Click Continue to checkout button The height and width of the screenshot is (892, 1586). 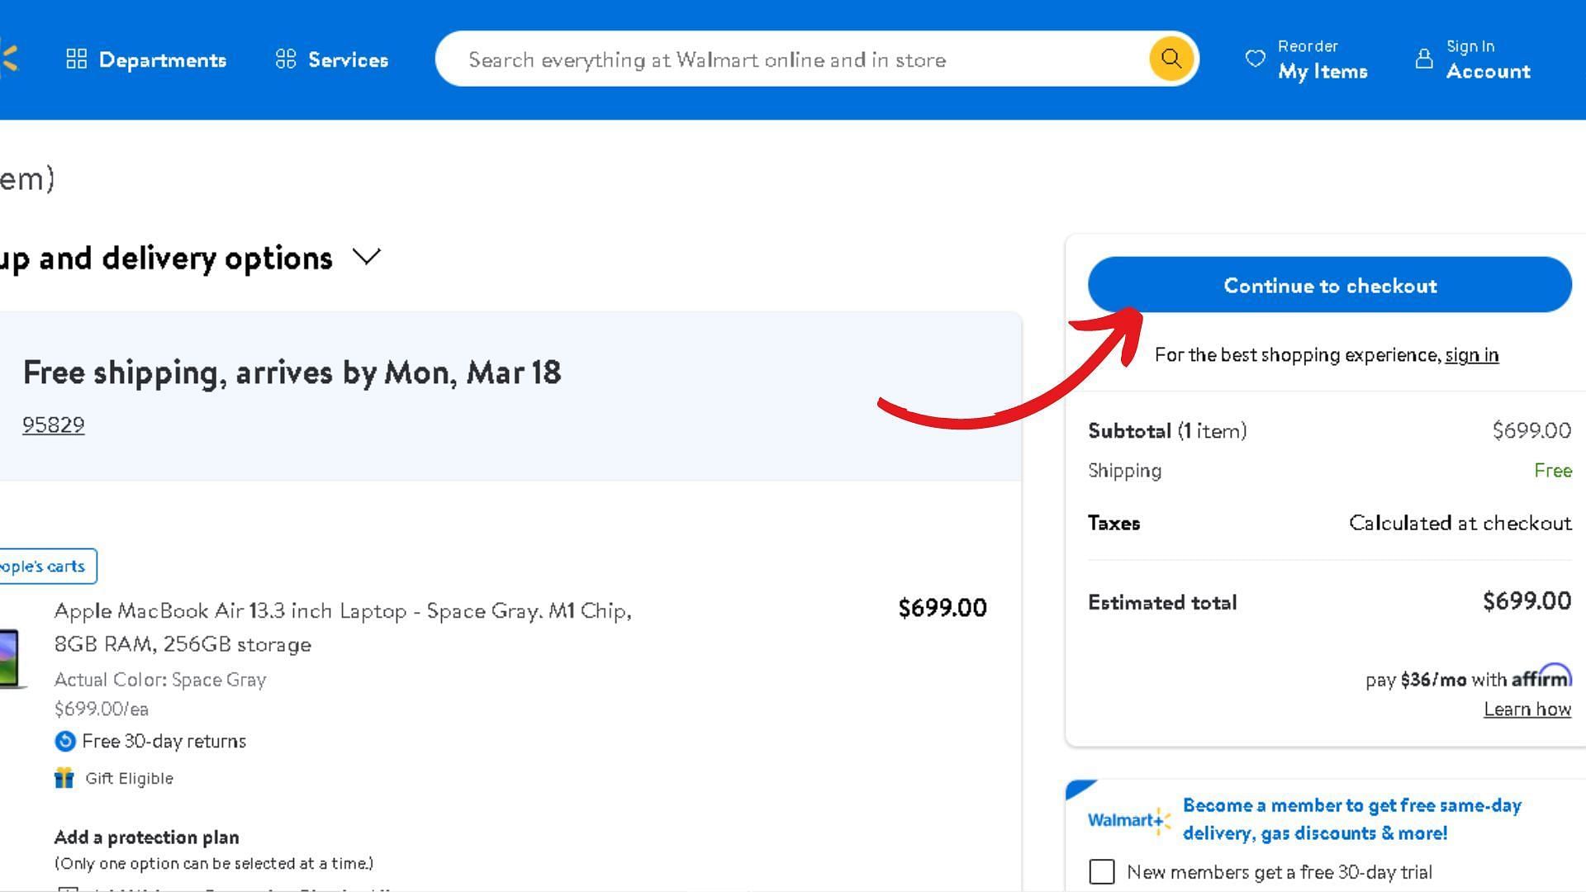click(x=1330, y=283)
